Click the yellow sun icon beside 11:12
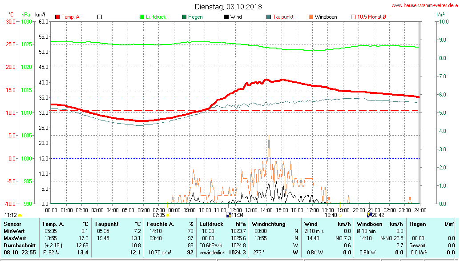This screenshot has width=460, height=261. click(x=20, y=215)
